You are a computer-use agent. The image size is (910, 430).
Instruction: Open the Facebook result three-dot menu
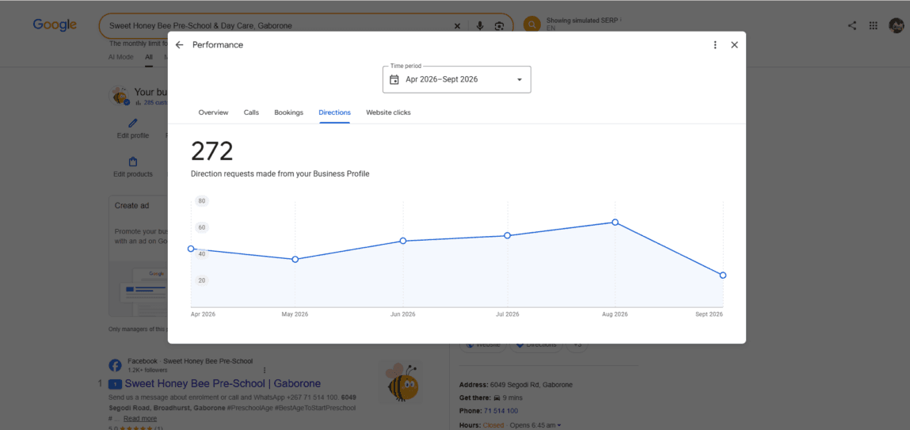coord(265,370)
